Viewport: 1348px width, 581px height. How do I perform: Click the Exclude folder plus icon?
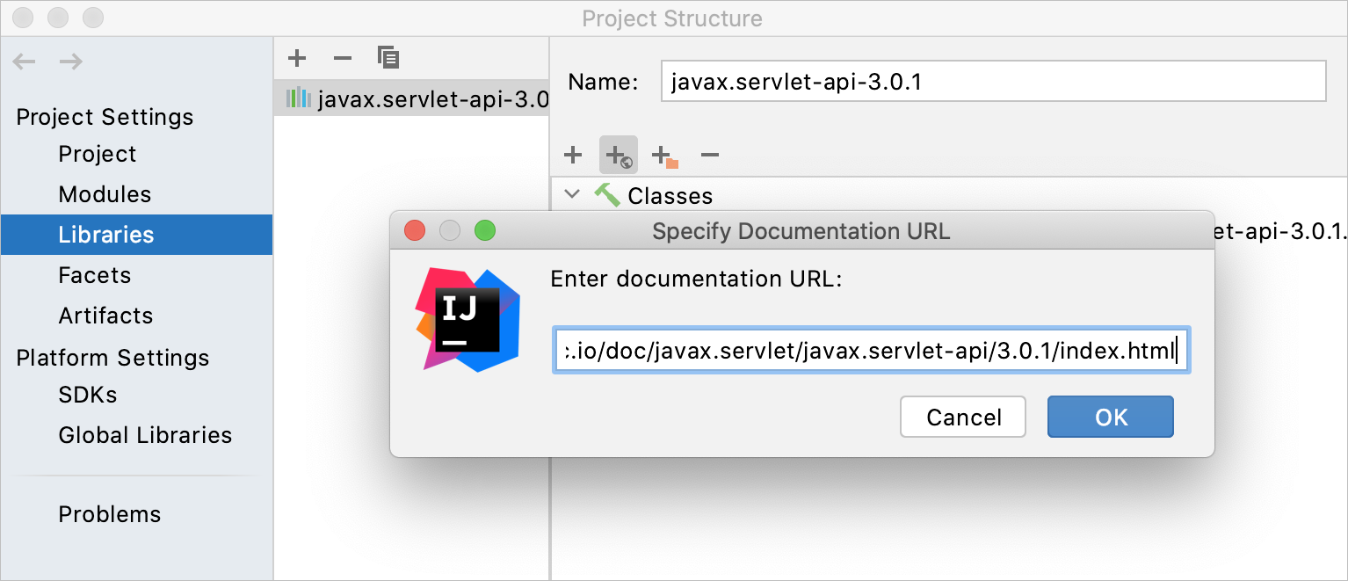click(x=665, y=156)
